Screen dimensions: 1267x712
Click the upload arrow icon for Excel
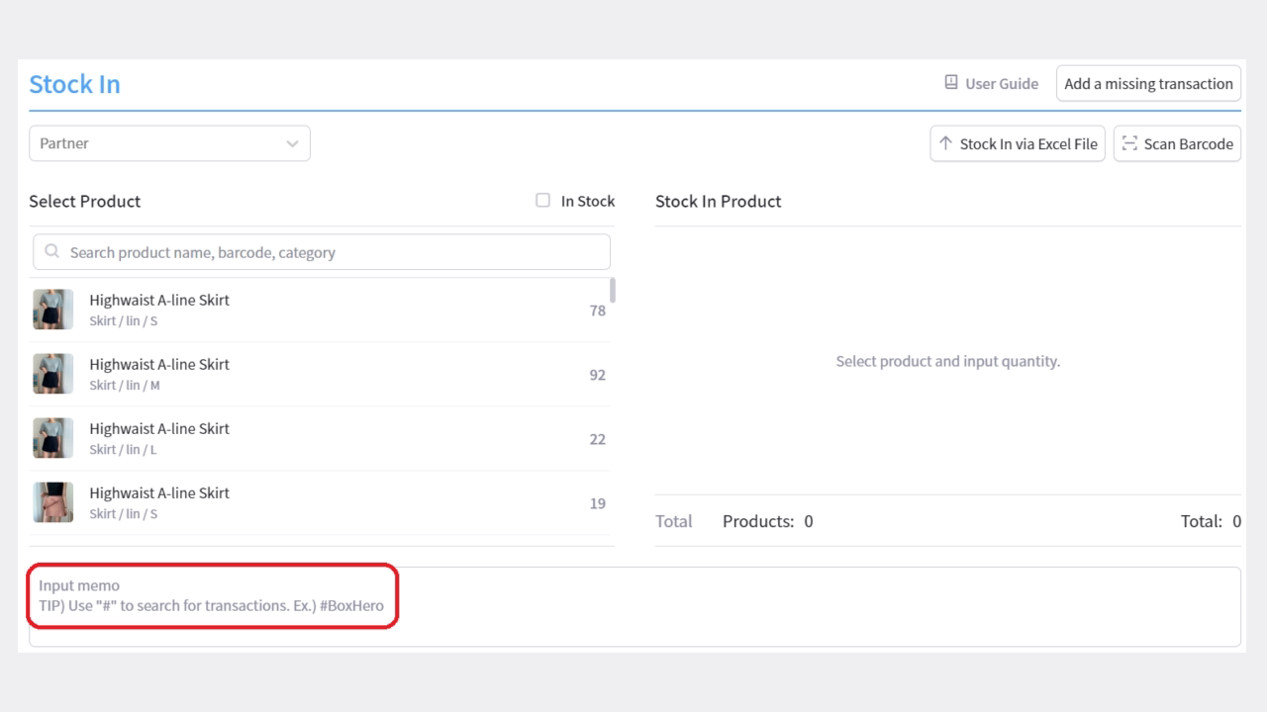(945, 143)
